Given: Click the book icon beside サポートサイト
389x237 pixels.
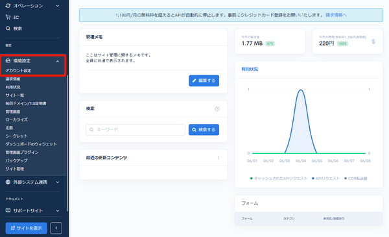Looking at the screenshot, I should pos(8,210).
